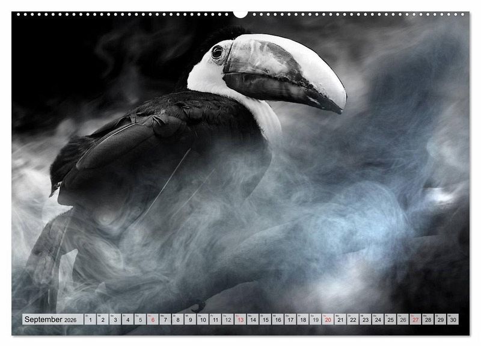Screen dimensions: 481x347
Task: Click red Sunday 27 date cell
Action: pyautogui.click(x=415, y=319)
